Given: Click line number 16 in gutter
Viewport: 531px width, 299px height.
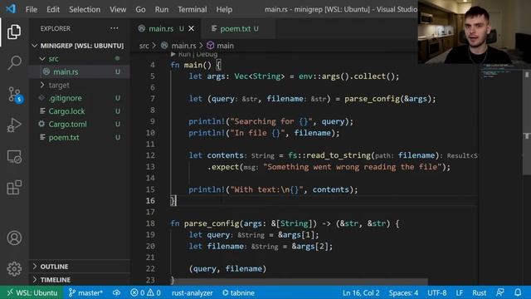Looking at the screenshot, I should point(150,201).
